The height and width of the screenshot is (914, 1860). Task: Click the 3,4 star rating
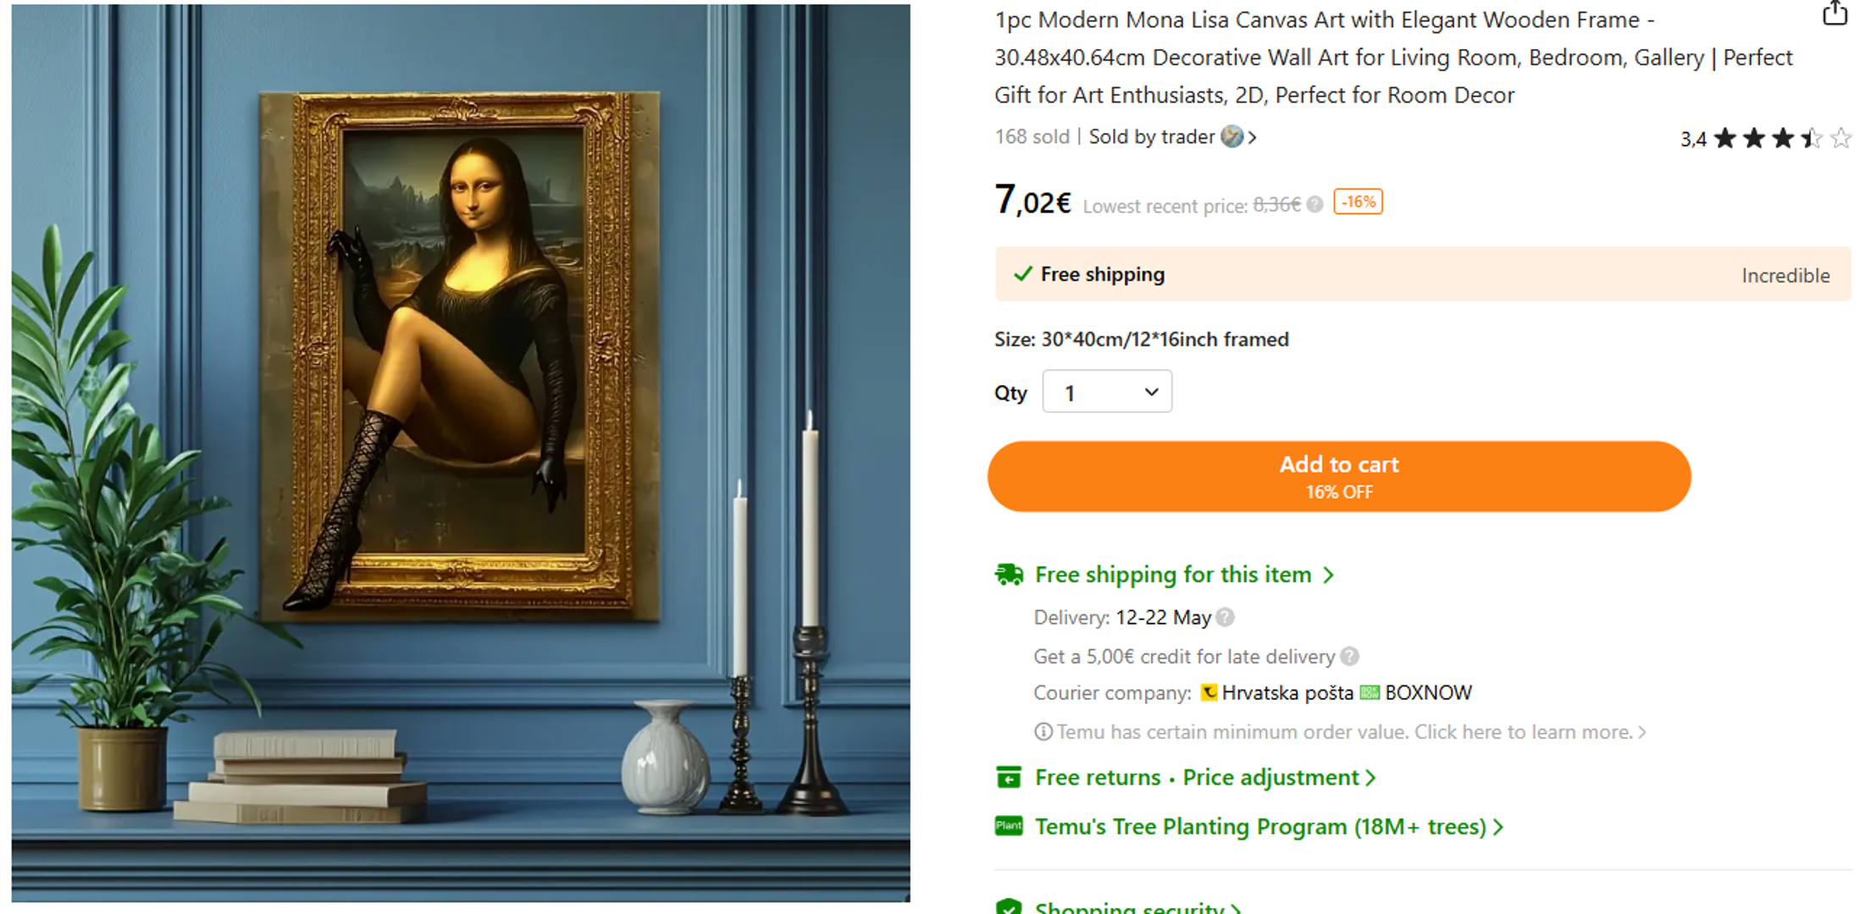(1766, 138)
